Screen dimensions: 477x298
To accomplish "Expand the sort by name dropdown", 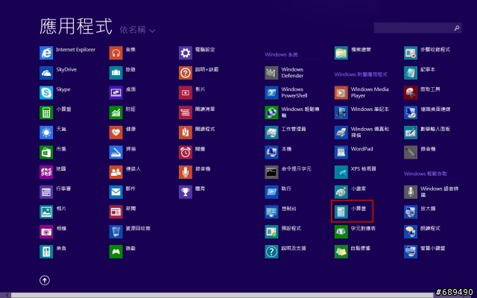I will (137, 30).
